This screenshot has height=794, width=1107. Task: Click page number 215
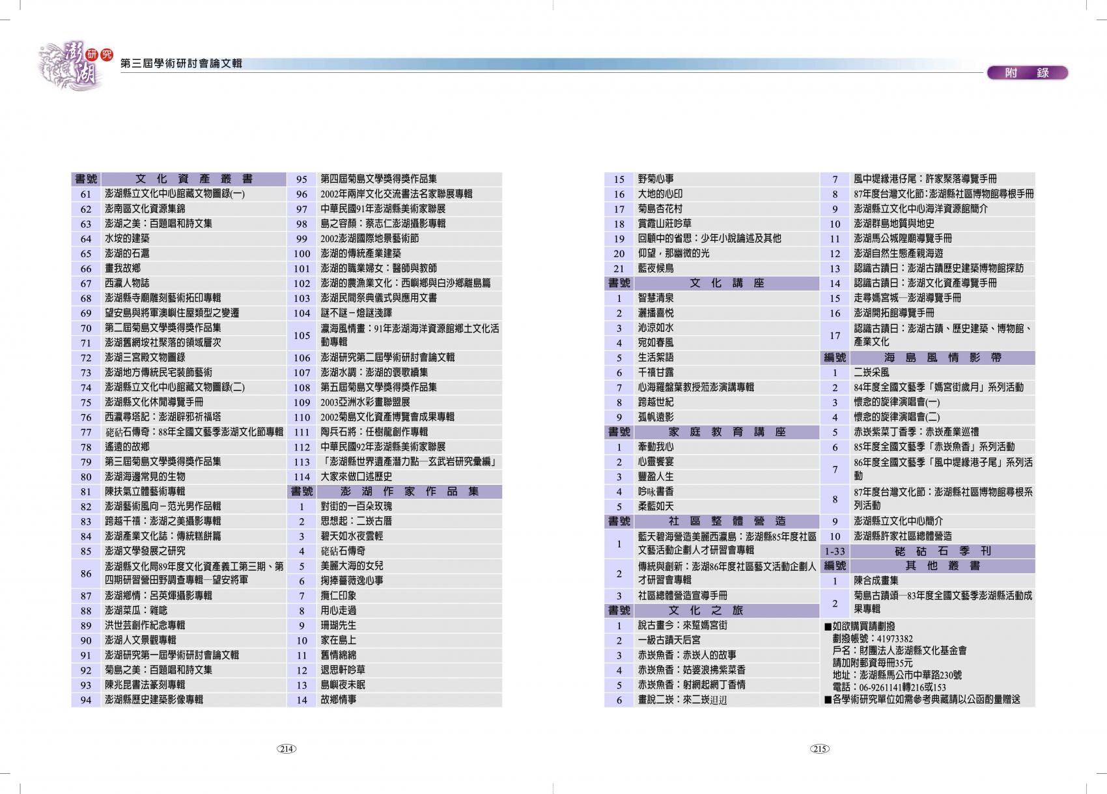coord(819,748)
